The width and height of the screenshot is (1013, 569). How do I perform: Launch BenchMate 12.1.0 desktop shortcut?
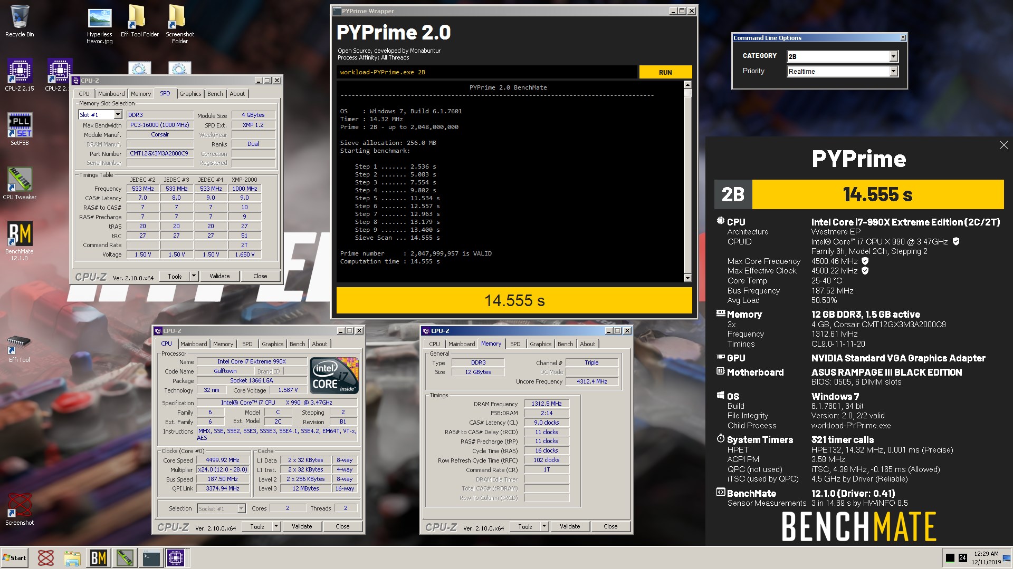(20, 241)
